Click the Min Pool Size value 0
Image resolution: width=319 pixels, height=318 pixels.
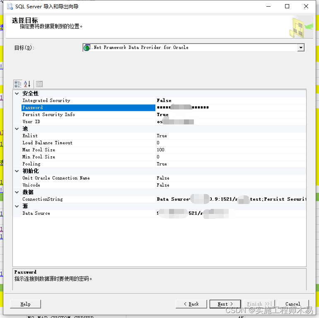click(x=231, y=157)
